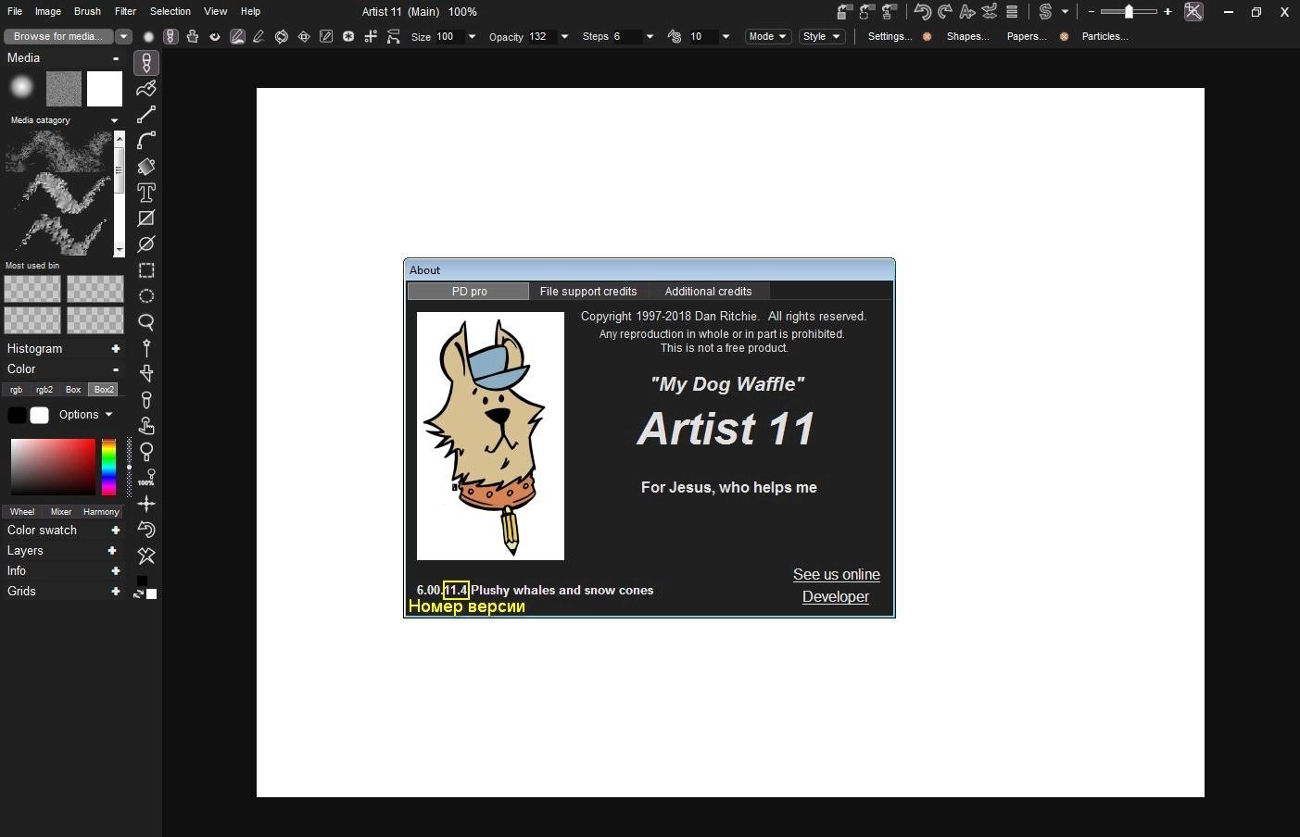Screen dimensions: 1300x837
Task: Select the rectangle with diagonal tool
Action: click(x=146, y=219)
